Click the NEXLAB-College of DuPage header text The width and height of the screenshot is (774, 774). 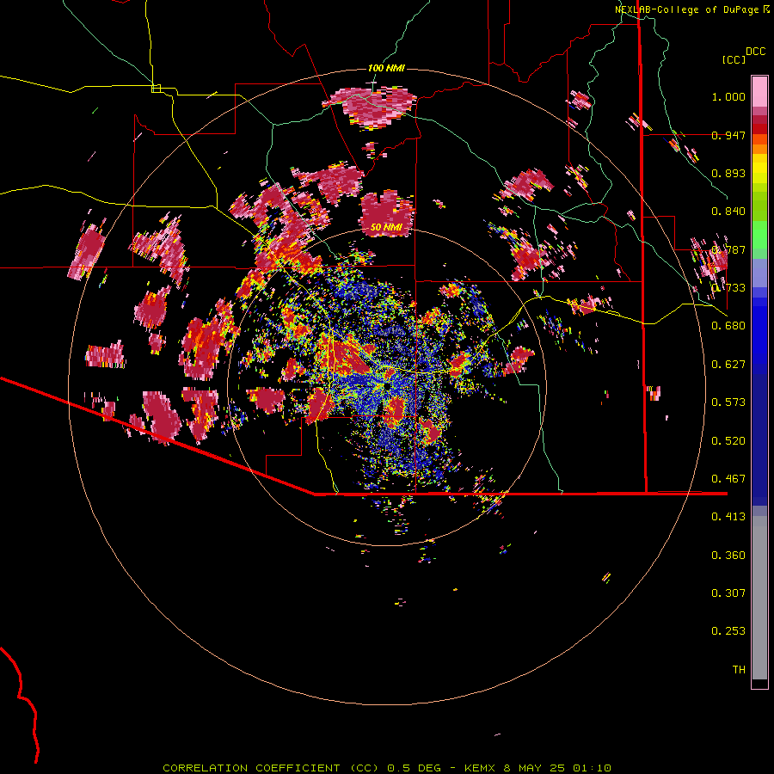click(x=687, y=9)
